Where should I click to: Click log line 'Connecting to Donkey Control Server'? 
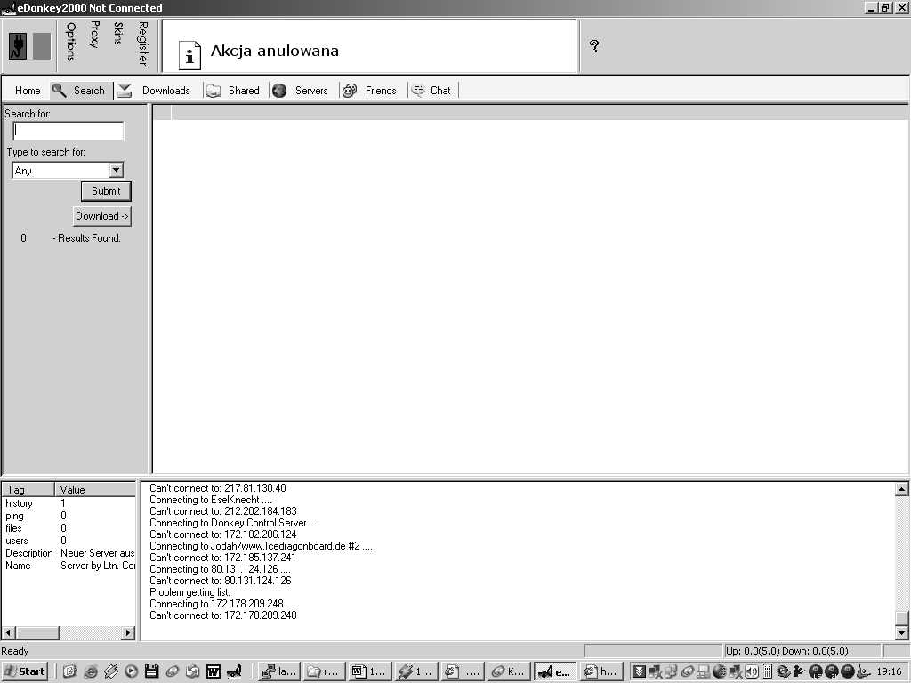234,523
